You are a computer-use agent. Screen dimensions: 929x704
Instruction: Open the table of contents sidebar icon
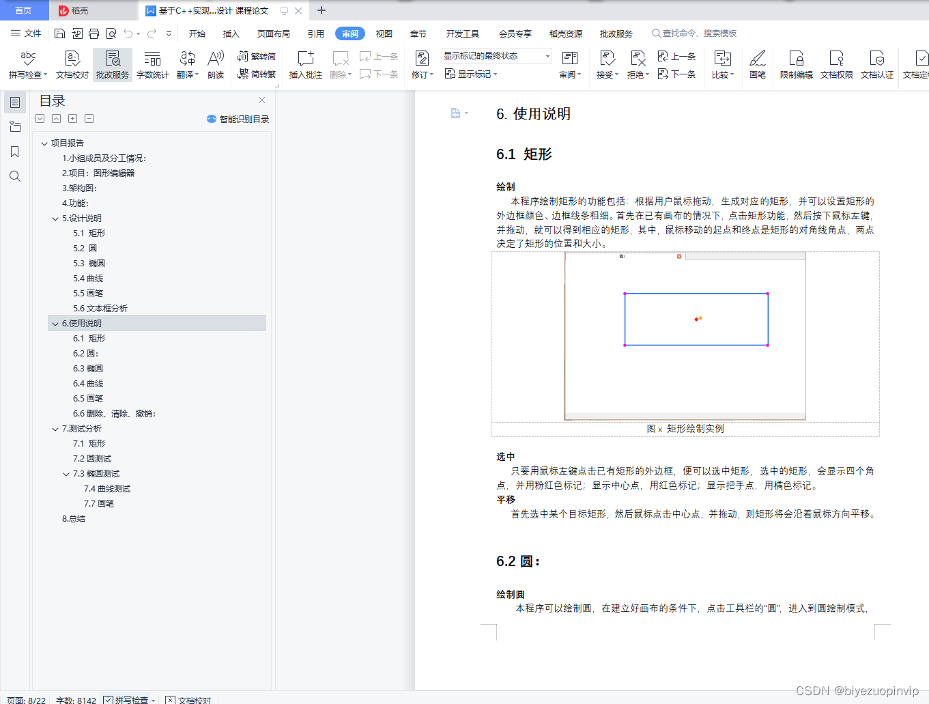pos(15,102)
